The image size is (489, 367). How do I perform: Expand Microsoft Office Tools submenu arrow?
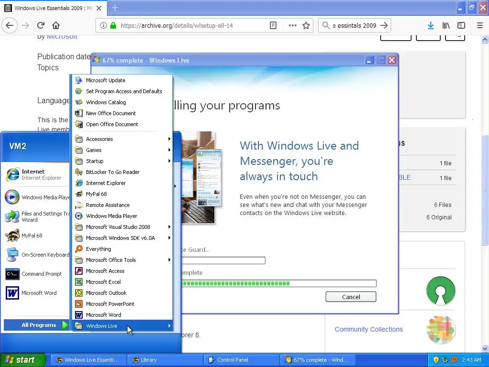[170, 259]
